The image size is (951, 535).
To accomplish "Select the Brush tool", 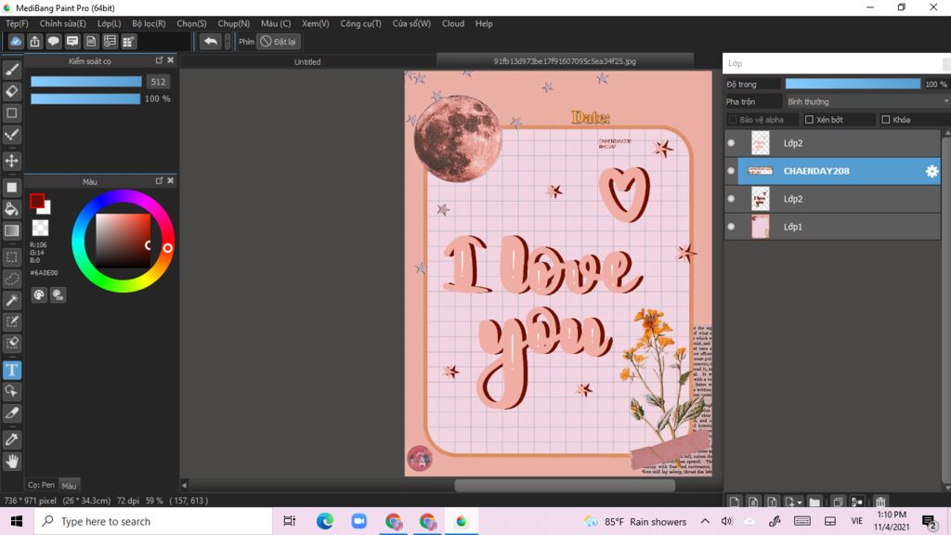I will [x=11, y=70].
